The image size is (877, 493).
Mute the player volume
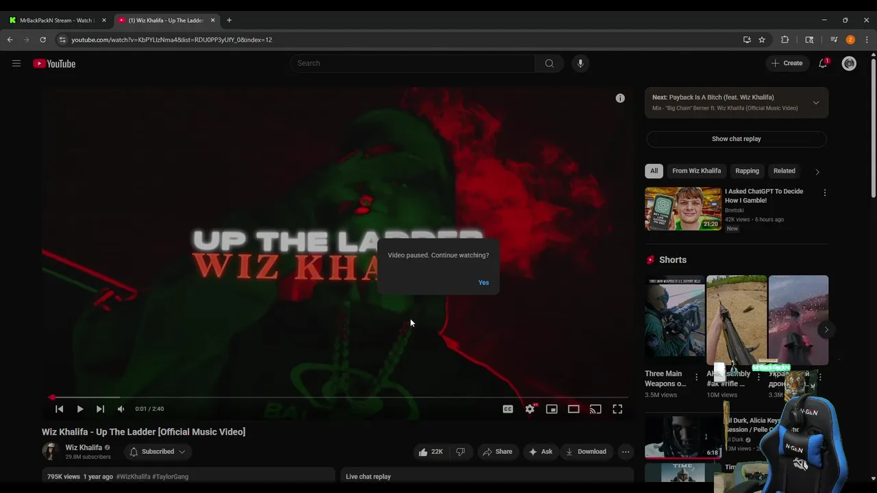tap(121, 409)
